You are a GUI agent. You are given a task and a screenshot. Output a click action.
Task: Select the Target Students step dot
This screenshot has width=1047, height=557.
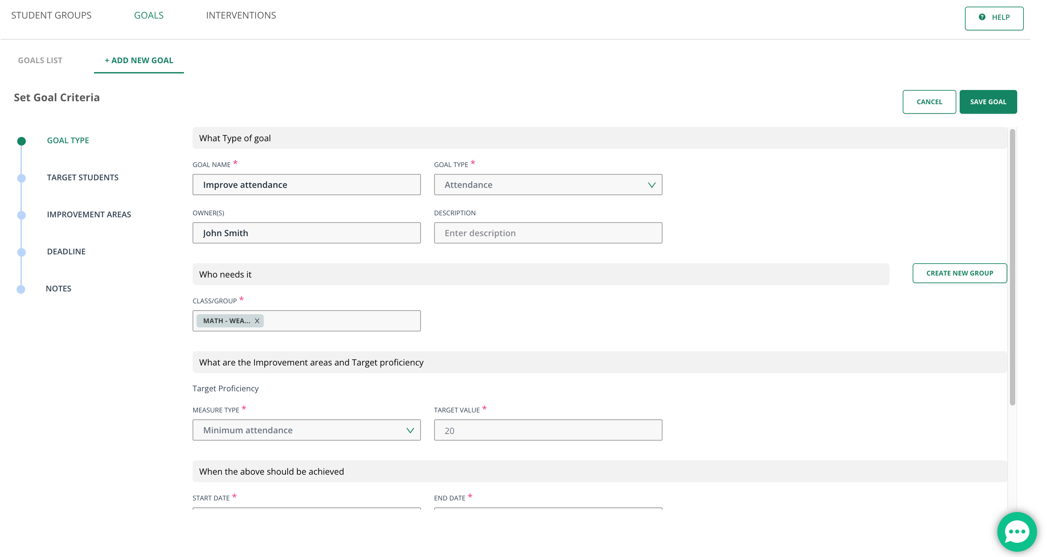pos(22,178)
